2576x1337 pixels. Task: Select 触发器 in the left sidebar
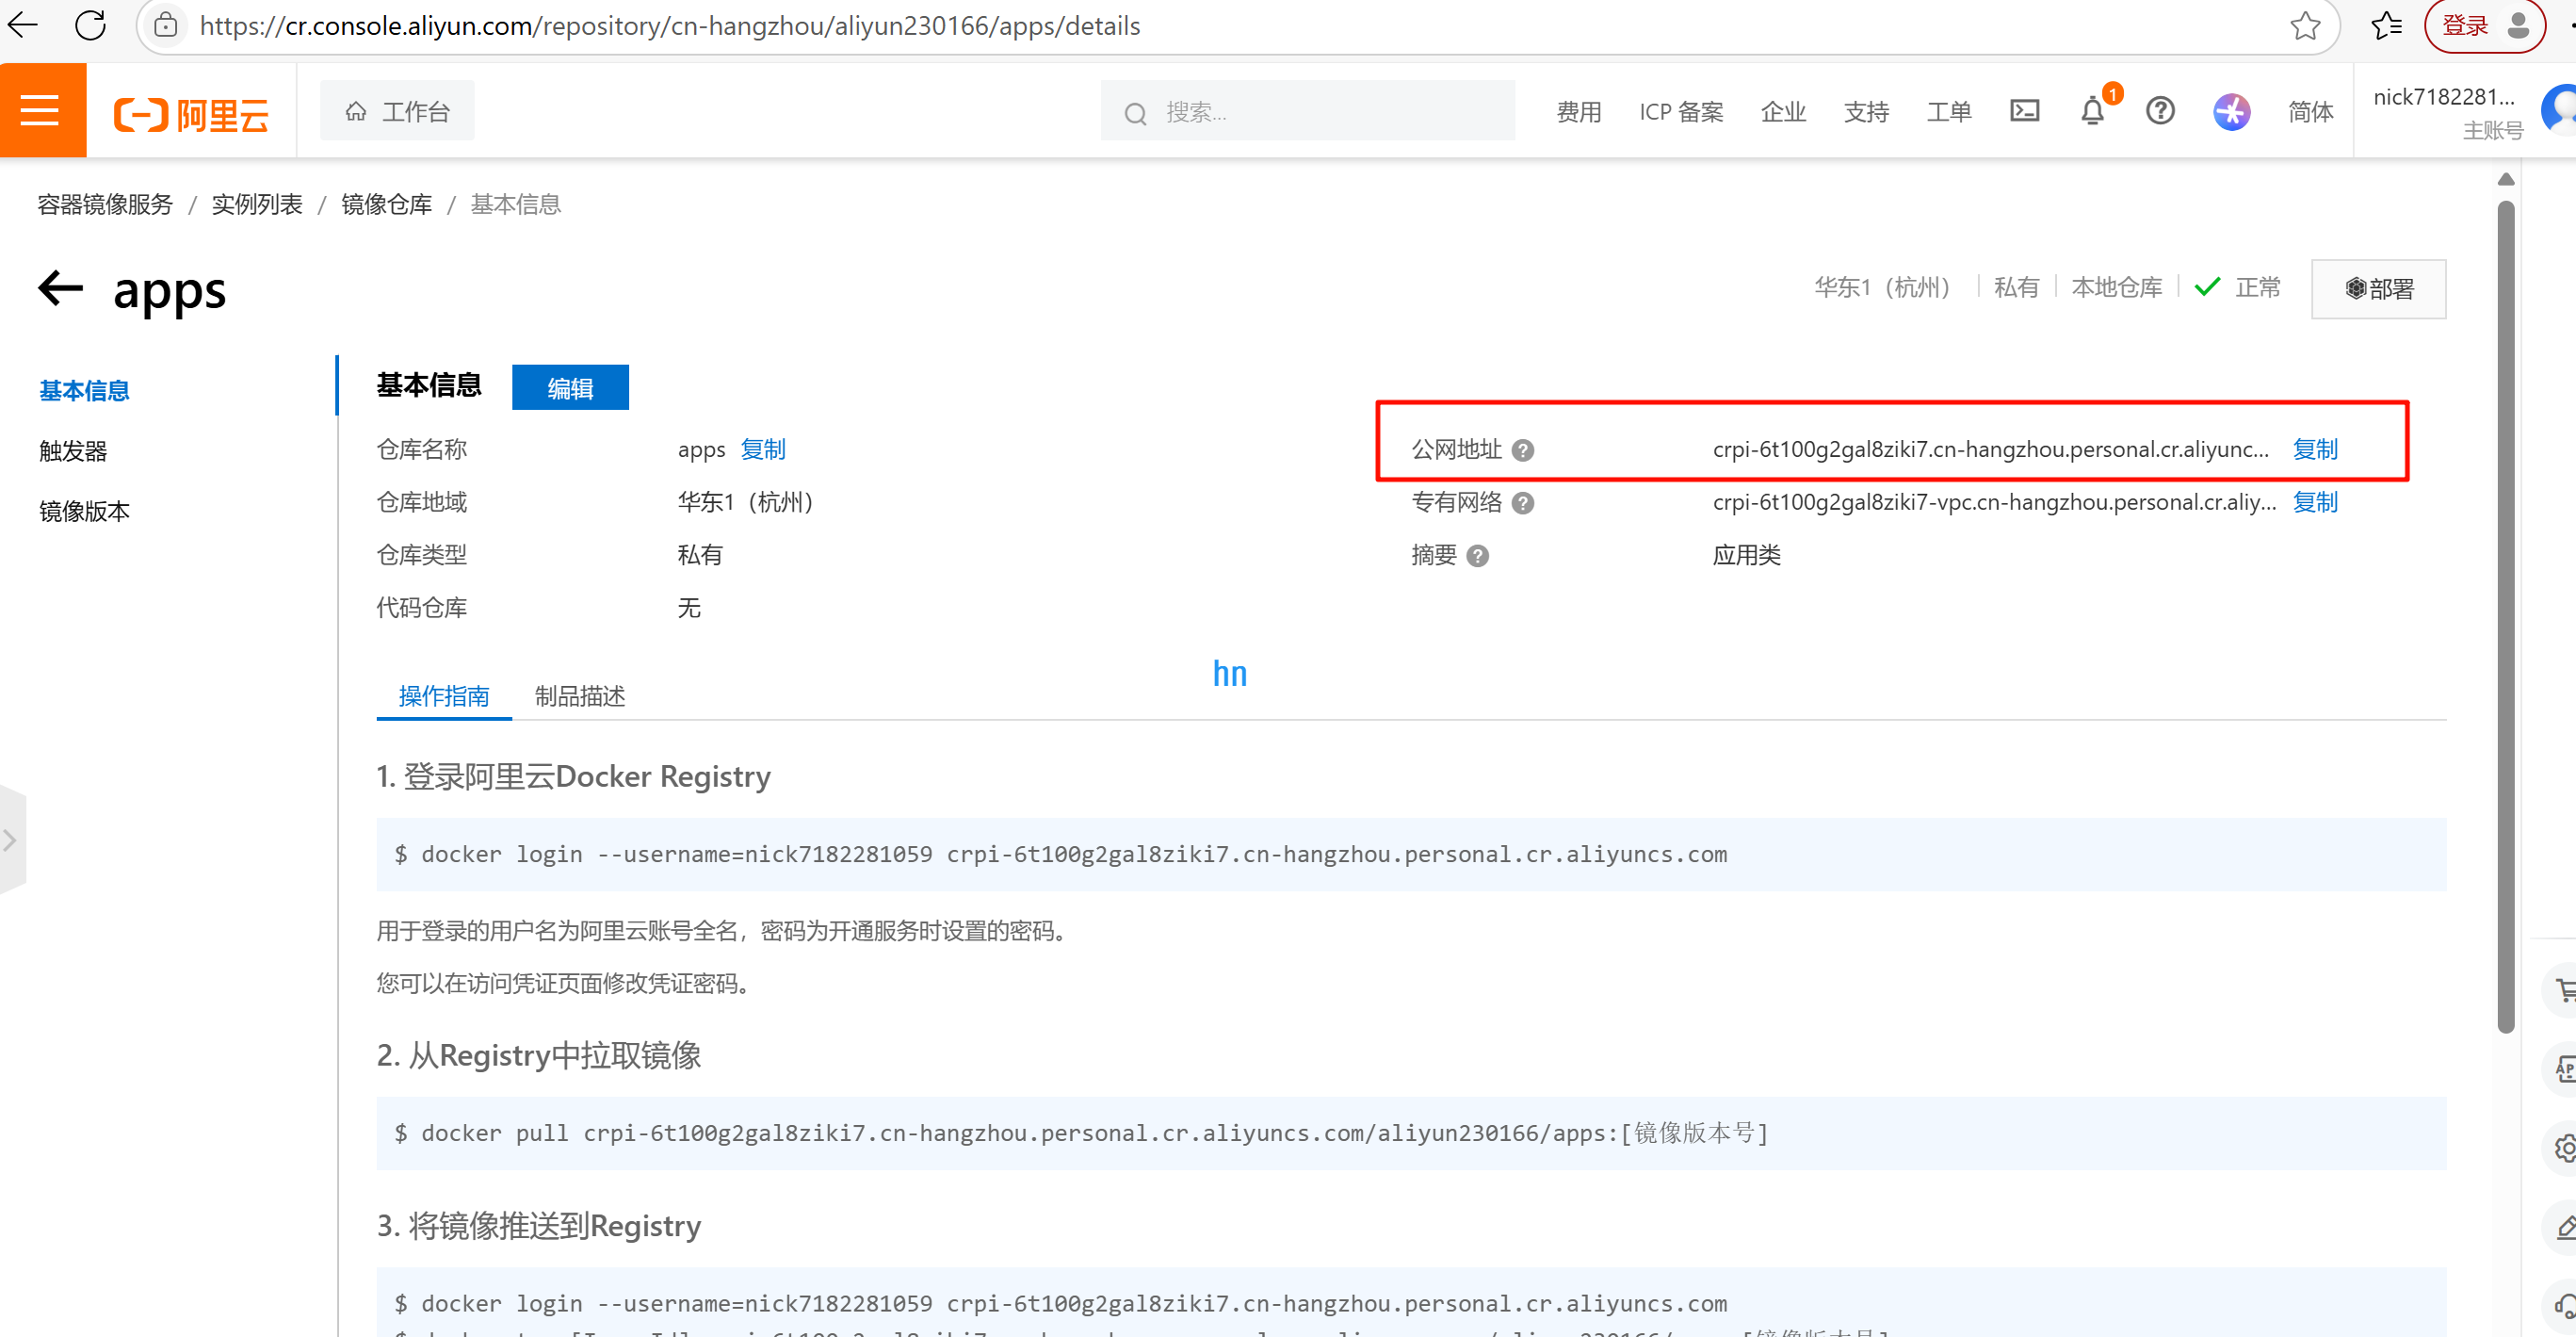click(73, 451)
